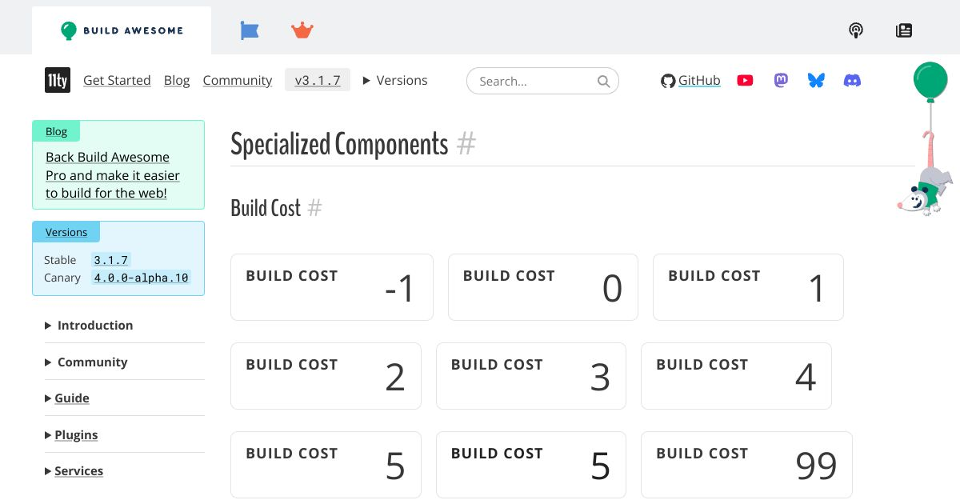Open the Discord icon
Screen dimensions: 960x504
point(853,80)
